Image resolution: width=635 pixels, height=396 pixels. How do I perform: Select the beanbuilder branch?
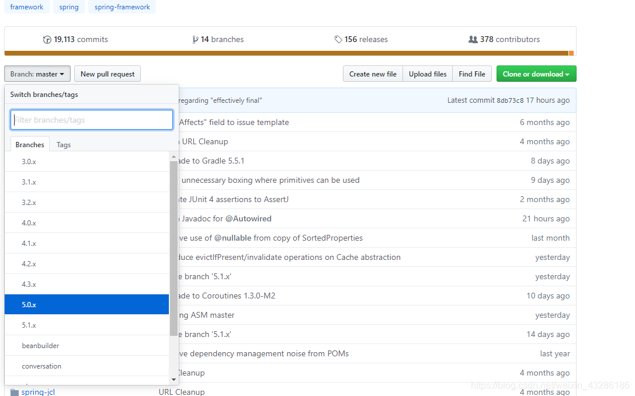pos(86,345)
